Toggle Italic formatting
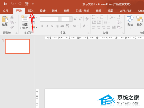Viewport: 144px width, 108px height. point(47,26)
